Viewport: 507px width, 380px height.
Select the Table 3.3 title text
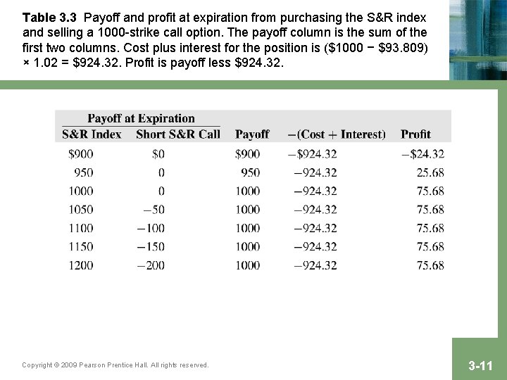click(x=49, y=18)
